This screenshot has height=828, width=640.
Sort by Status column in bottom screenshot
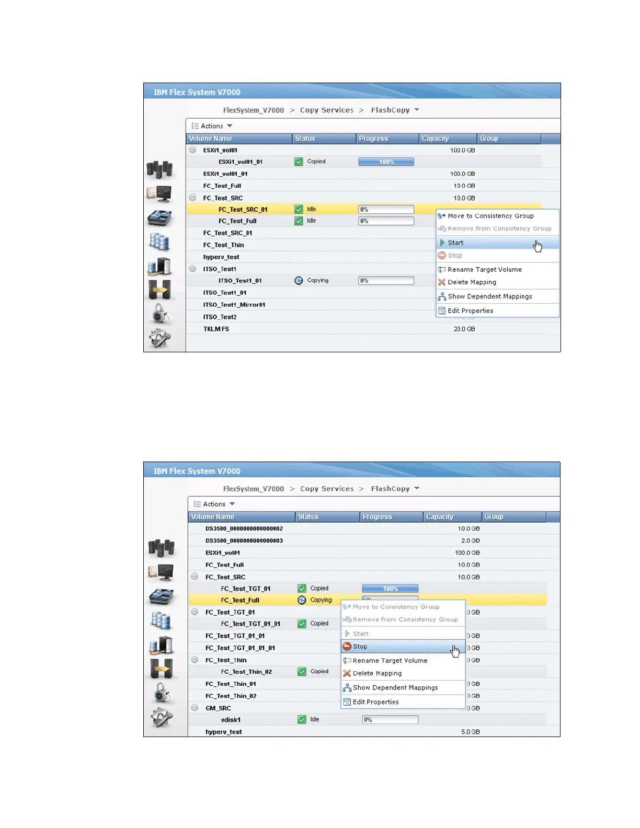click(328, 517)
